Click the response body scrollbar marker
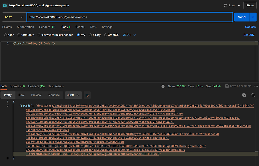The width and height of the screenshot is (259, 166). pyautogui.click(x=257, y=152)
